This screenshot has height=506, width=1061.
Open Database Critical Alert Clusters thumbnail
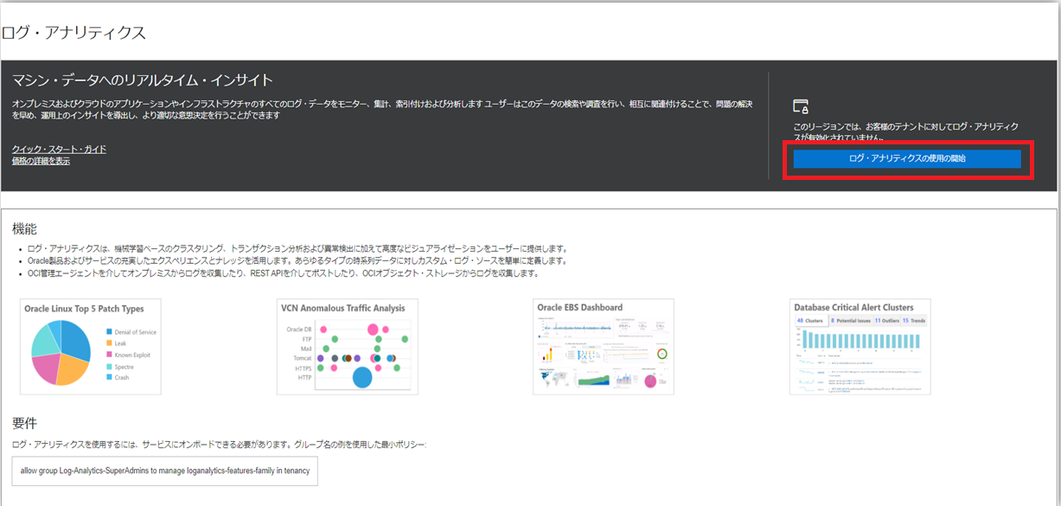[x=860, y=347]
